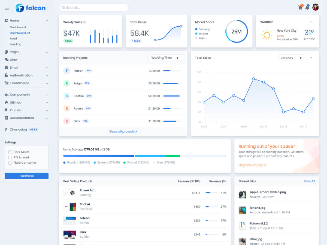Open the Chat section icon in sidebar
Screen dimensions: 327x245
click(x=6, y=60)
